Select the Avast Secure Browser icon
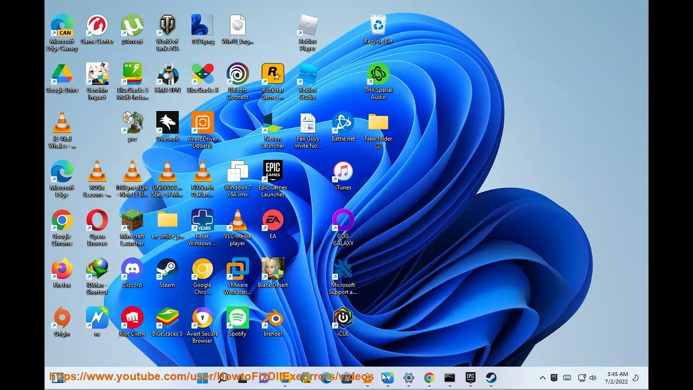 tap(202, 326)
